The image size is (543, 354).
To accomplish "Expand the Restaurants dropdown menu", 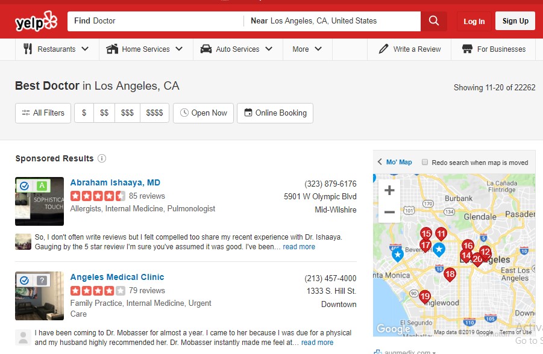I will click(x=56, y=49).
